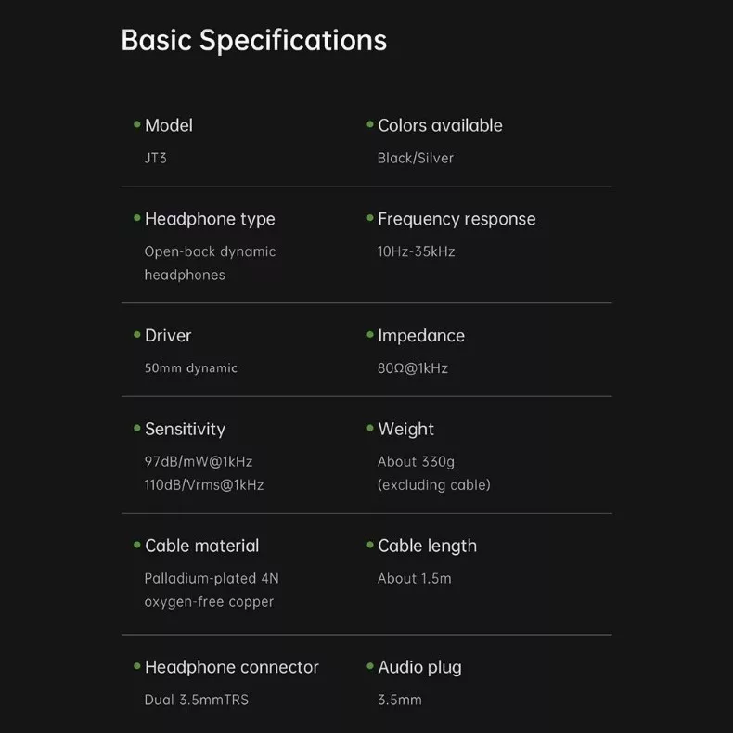The height and width of the screenshot is (733, 733).
Task: Click the green bullet beside Audio plug
Action: (370, 666)
